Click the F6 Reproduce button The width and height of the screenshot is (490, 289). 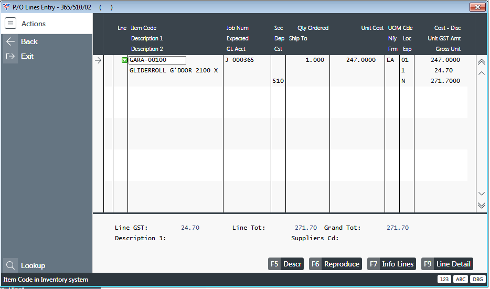(x=335, y=264)
